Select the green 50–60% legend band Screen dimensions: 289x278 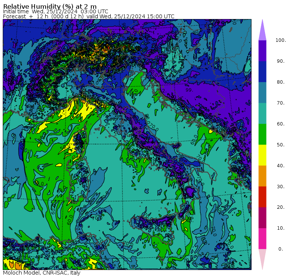point(262,134)
